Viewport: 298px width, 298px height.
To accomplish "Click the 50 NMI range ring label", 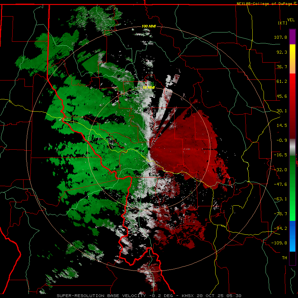I will [x=149, y=88].
